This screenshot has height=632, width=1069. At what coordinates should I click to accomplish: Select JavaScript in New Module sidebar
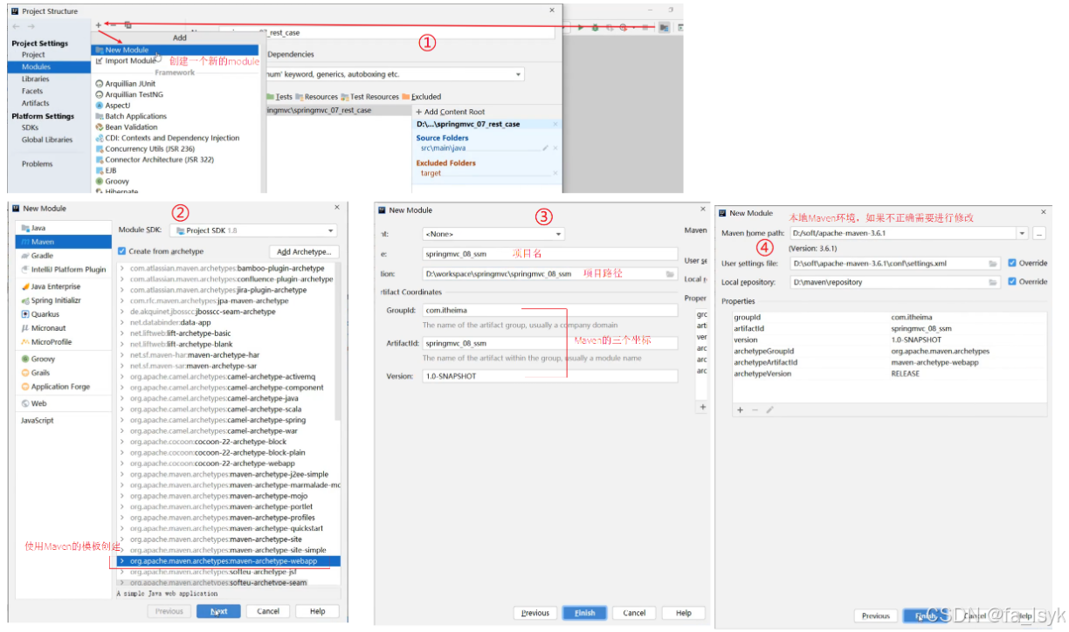(x=64, y=421)
